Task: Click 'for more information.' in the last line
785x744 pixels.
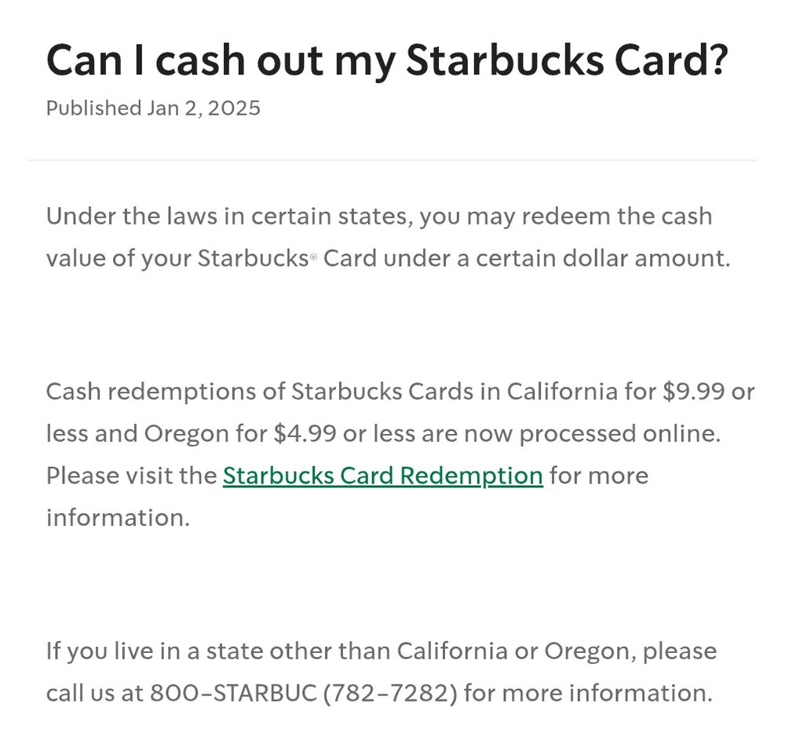Action: 588,693
